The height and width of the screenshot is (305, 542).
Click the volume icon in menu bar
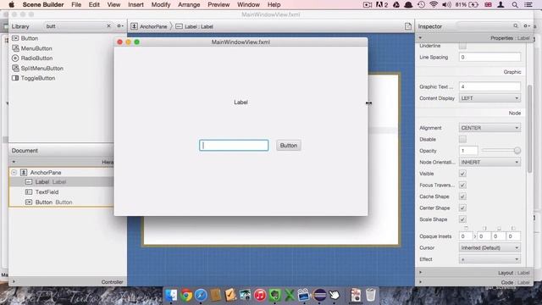point(446,5)
